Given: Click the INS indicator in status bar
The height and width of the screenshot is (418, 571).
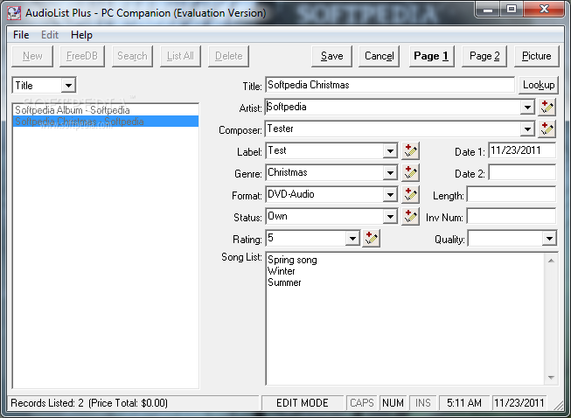Looking at the screenshot, I should (422, 403).
